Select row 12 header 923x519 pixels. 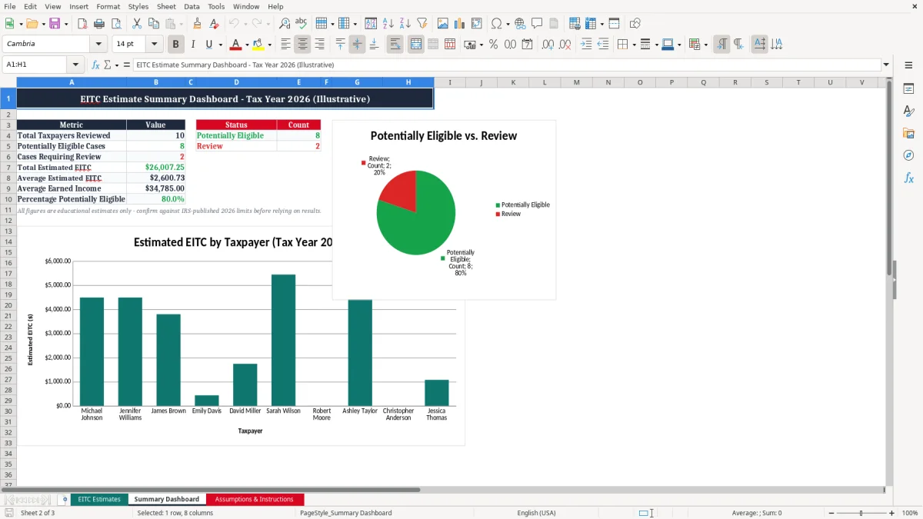tap(8, 221)
